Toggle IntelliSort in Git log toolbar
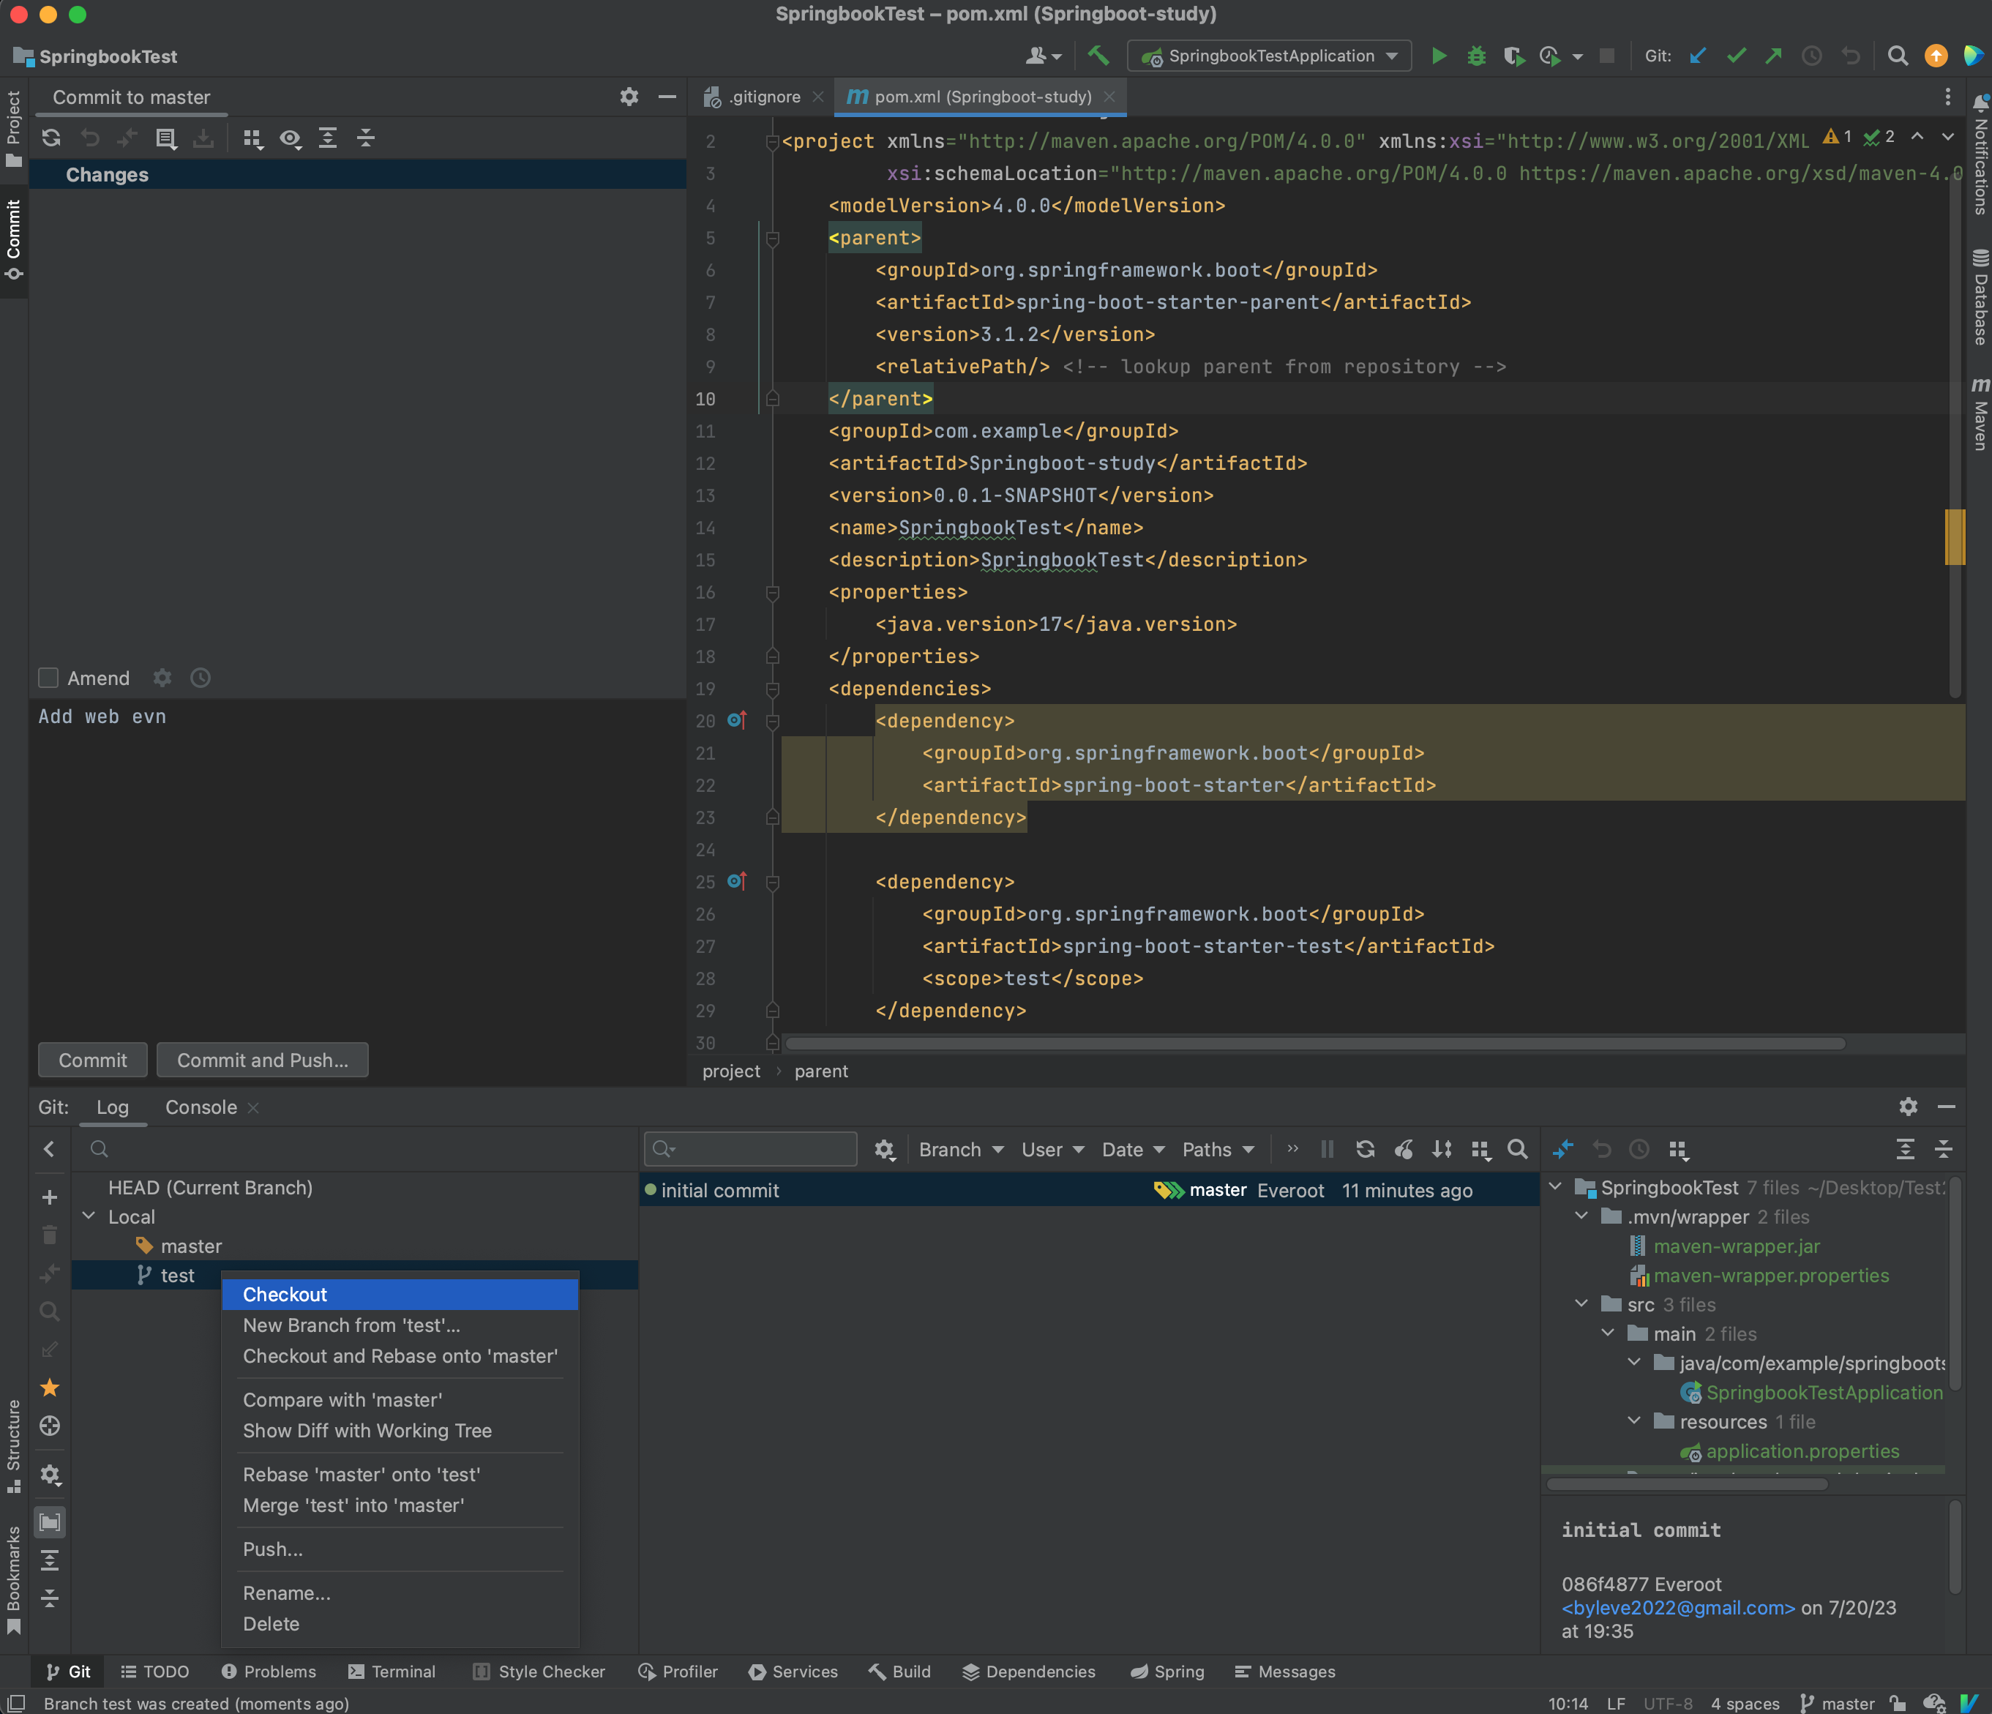1992x1714 pixels. tap(1441, 1150)
